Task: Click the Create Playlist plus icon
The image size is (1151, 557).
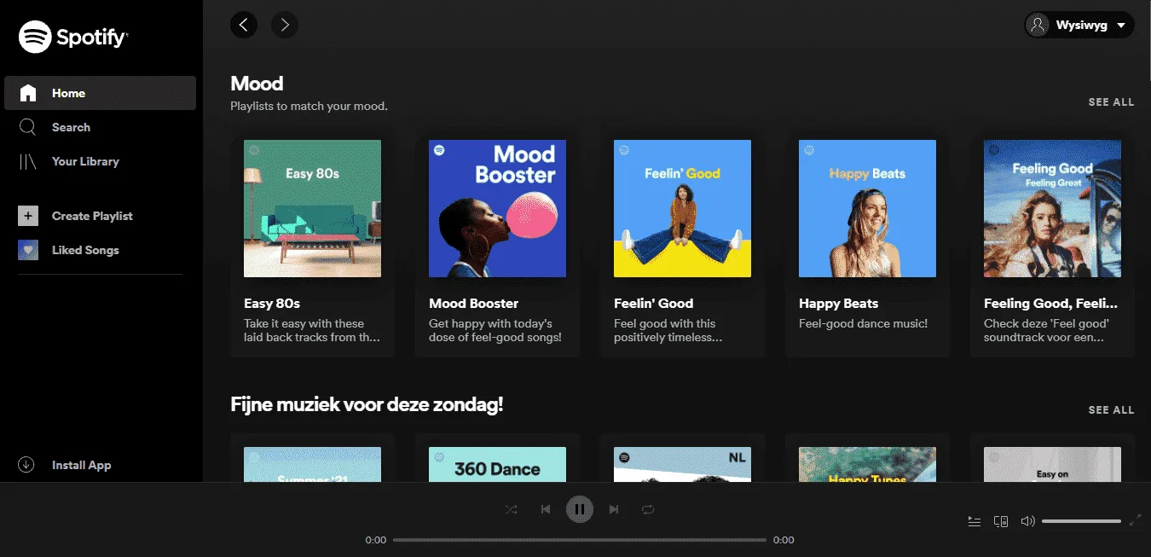Action: pos(28,216)
